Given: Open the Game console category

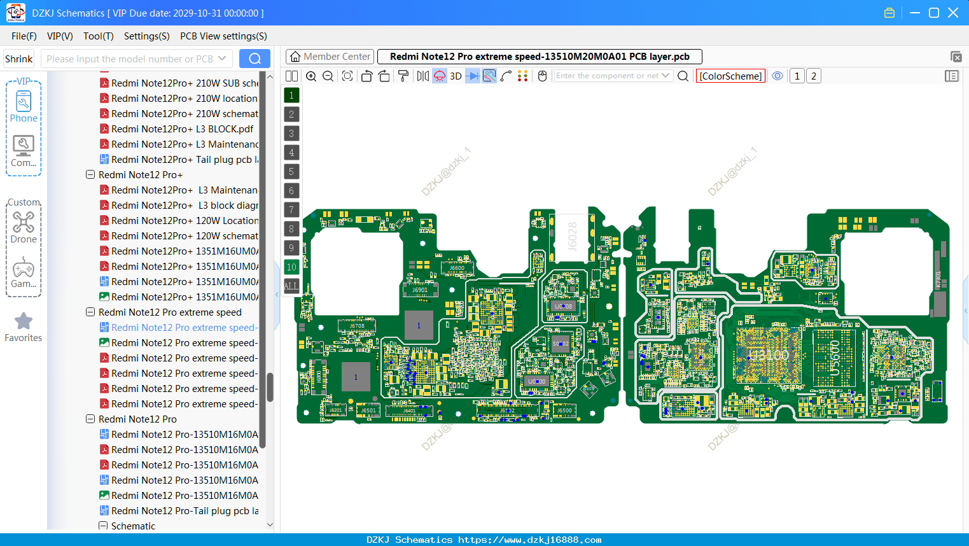Looking at the screenshot, I should click(x=24, y=272).
